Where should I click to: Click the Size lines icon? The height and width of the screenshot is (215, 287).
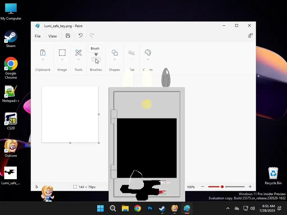pos(131,53)
